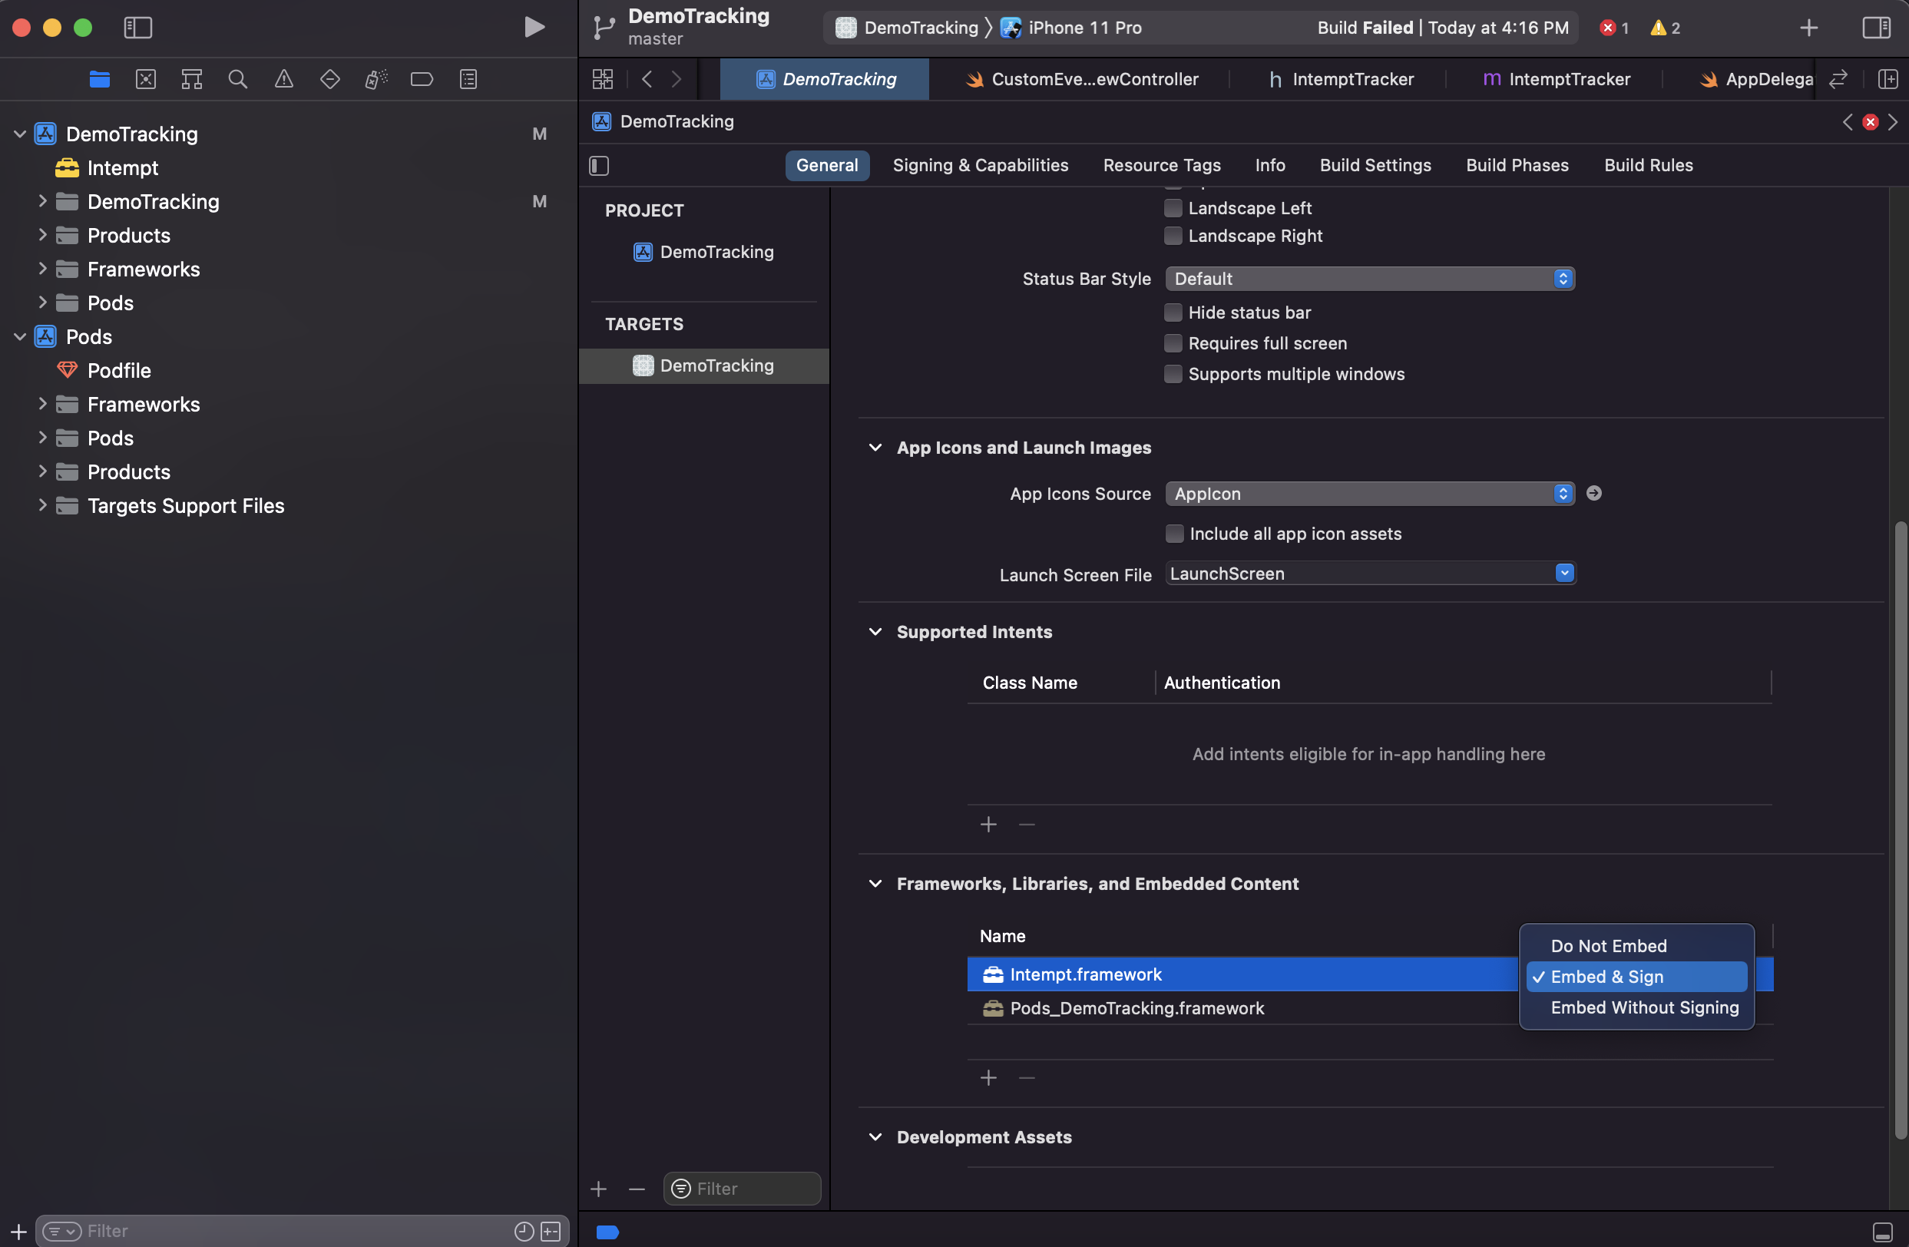Image resolution: width=1909 pixels, height=1247 pixels.
Task: Open the breakpoint navigator
Action: tap(422, 78)
